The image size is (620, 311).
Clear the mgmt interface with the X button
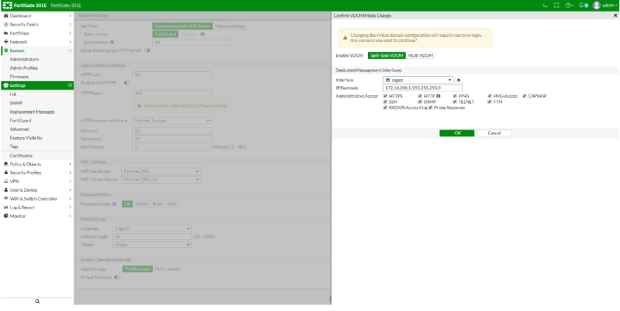pyautogui.click(x=459, y=80)
